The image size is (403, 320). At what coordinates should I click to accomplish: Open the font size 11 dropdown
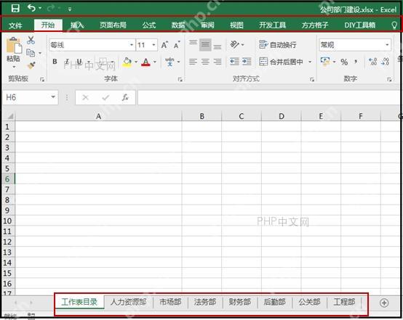[153, 45]
